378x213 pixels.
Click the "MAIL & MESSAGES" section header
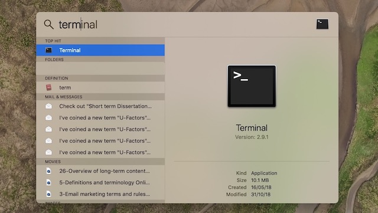coord(64,97)
